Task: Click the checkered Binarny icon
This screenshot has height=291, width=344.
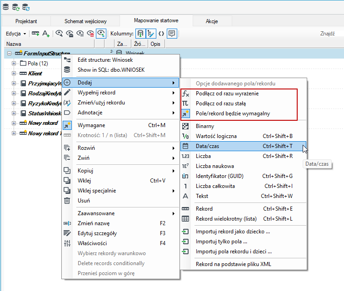Action: click(185, 126)
